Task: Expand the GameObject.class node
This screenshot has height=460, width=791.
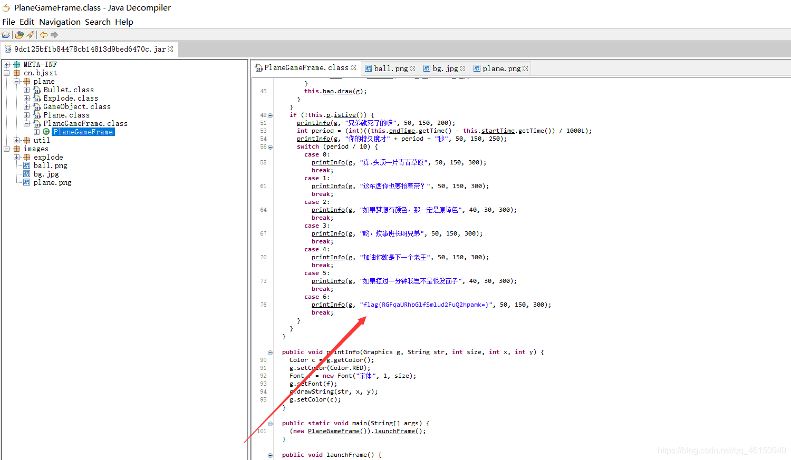Action: click(27, 106)
